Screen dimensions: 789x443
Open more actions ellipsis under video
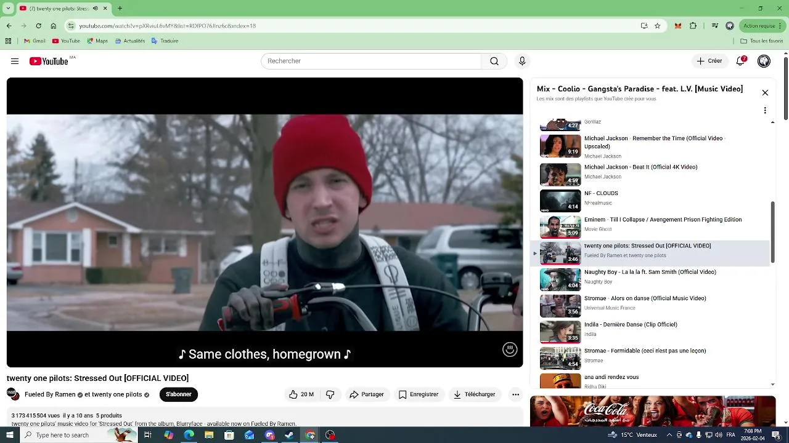[515, 394]
